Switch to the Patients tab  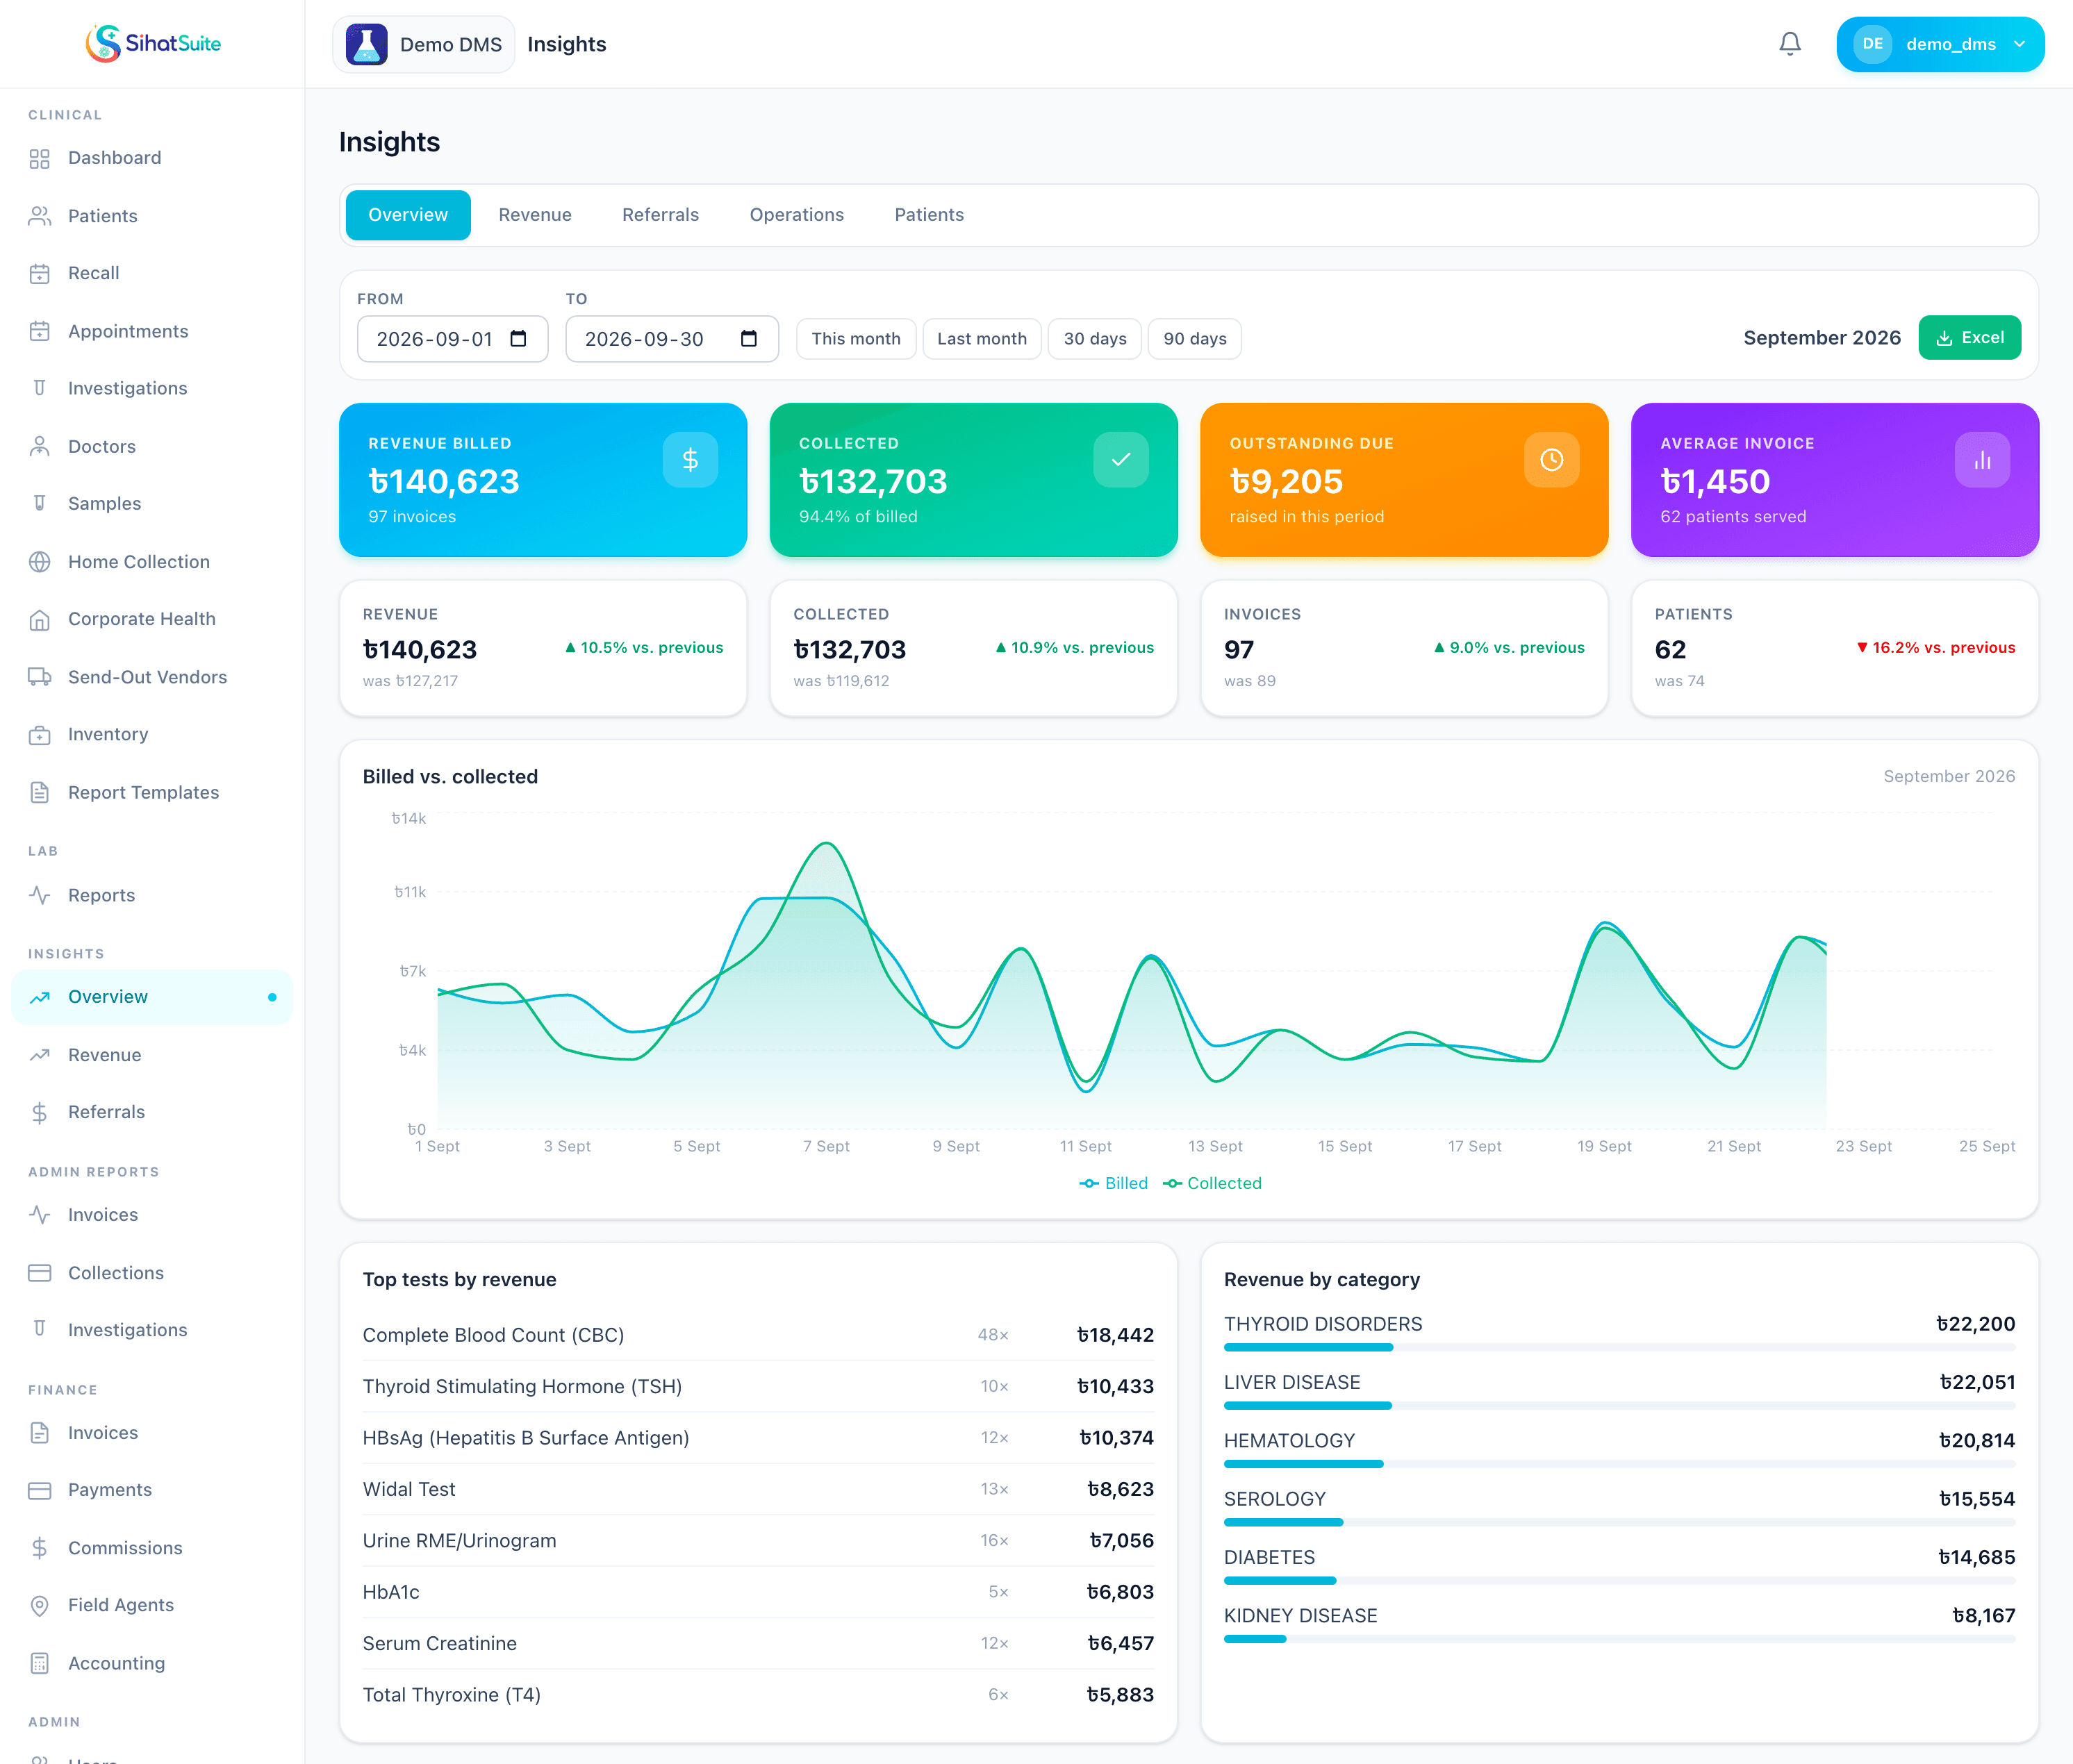(930, 215)
